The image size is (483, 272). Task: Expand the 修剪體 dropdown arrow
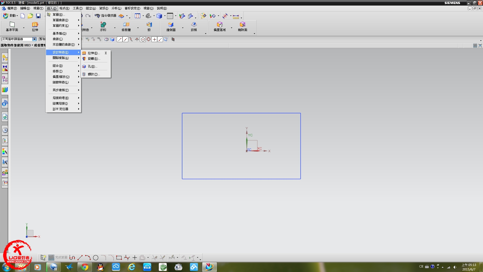tap(138, 28)
